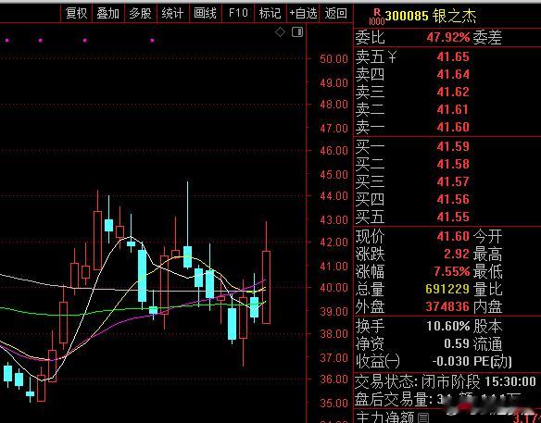Click 收益(一) value -0.030
541x423 pixels.
[451, 361]
